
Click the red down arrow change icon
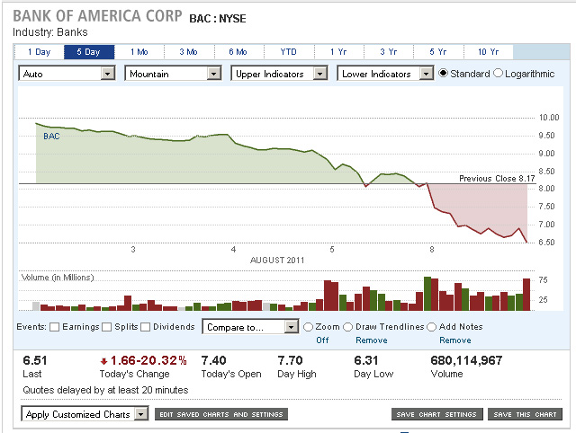(x=104, y=361)
